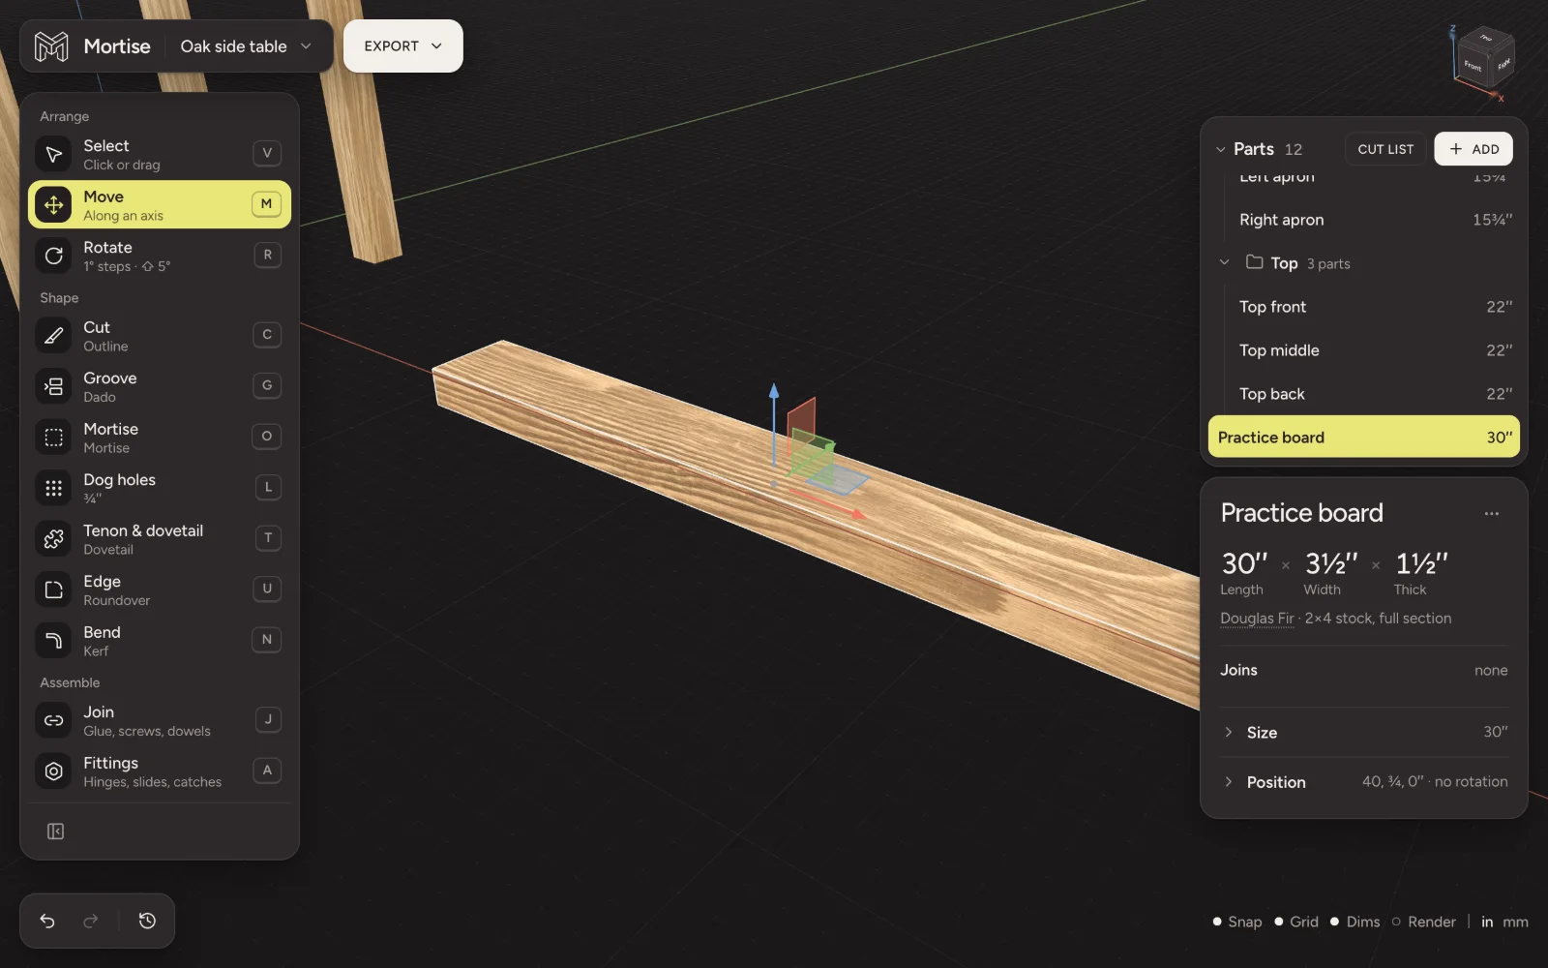Undo the last action
The image size is (1548, 968).
point(47,921)
